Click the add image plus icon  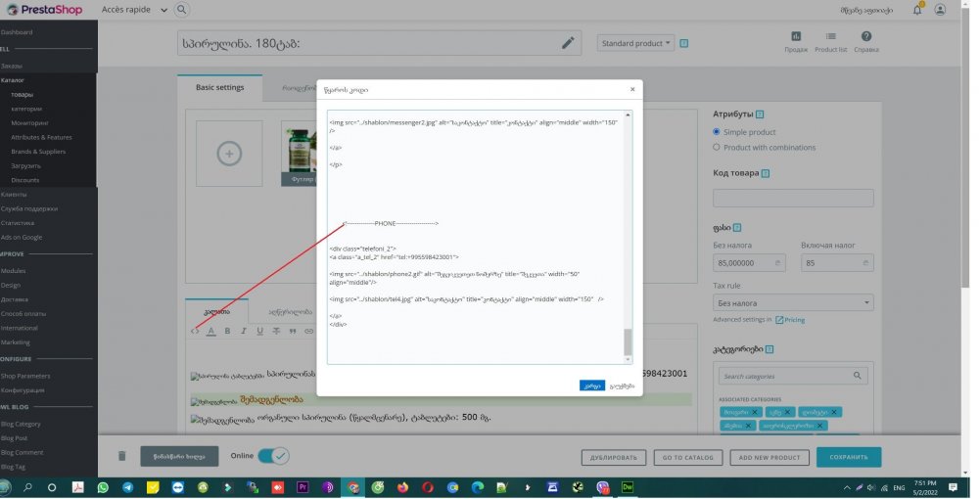pos(229,154)
